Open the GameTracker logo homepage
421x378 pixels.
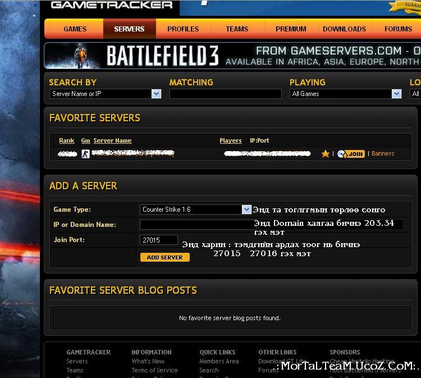(x=112, y=4)
